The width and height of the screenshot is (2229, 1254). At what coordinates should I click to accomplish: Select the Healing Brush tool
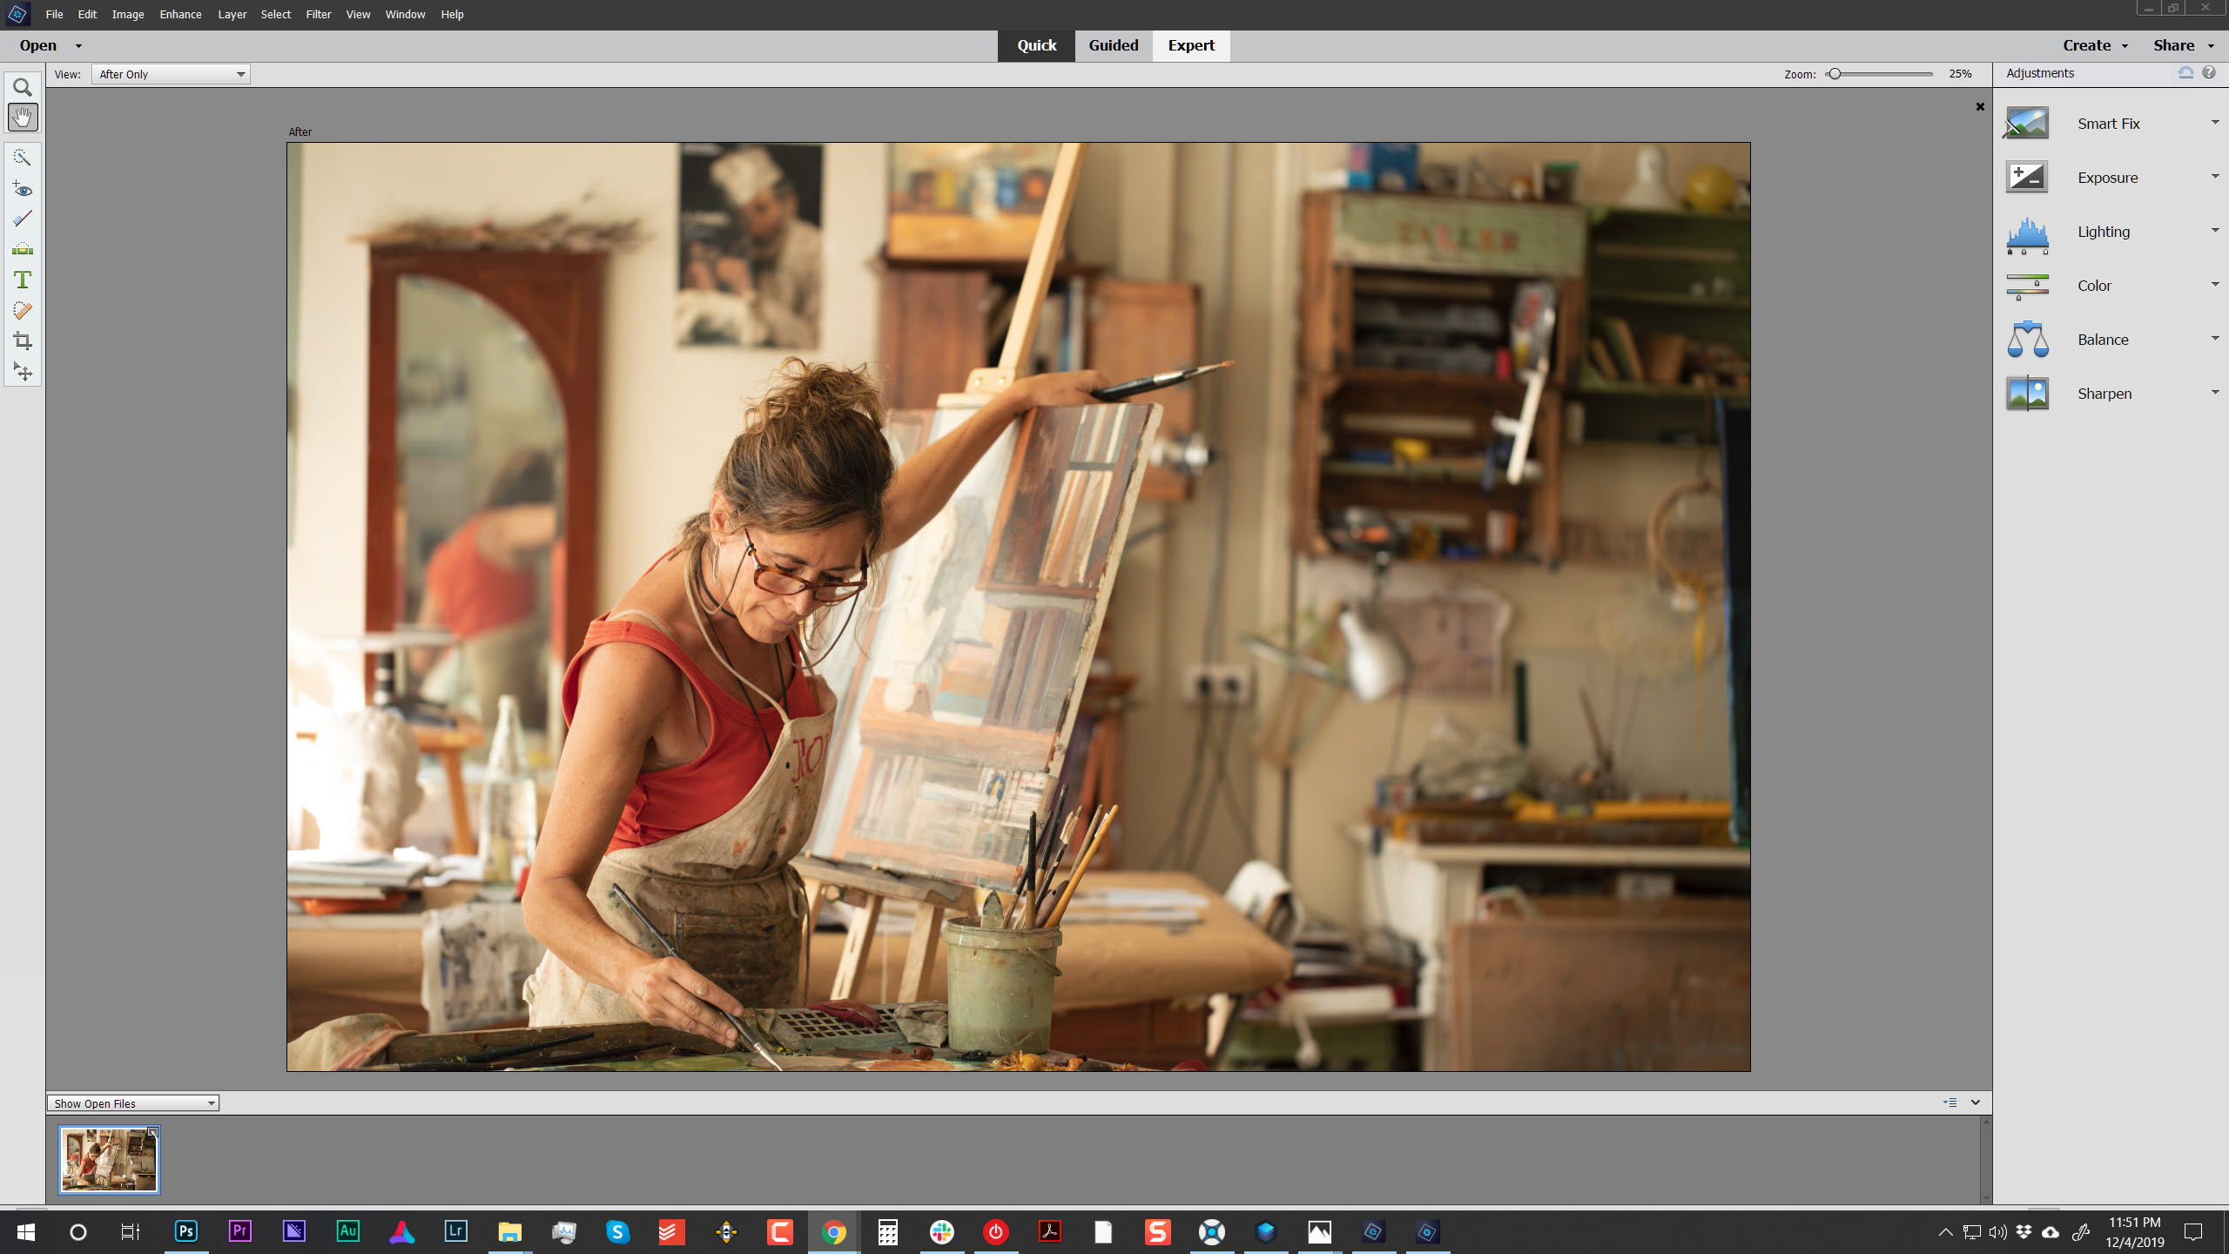click(22, 311)
